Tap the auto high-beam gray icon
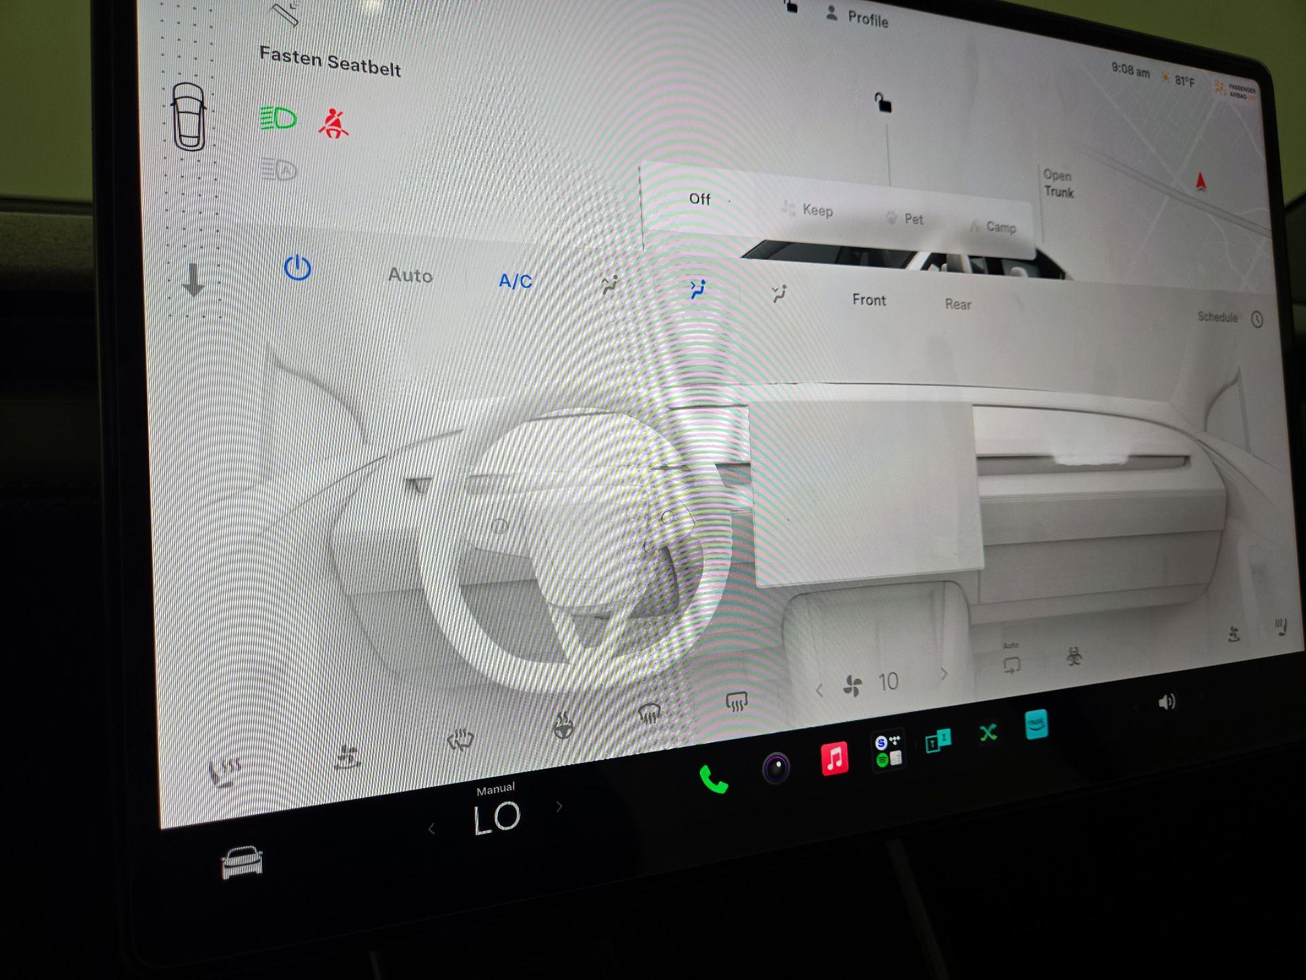Screen dimensions: 1306x980 pyautogui.click(x=279, y=169)
